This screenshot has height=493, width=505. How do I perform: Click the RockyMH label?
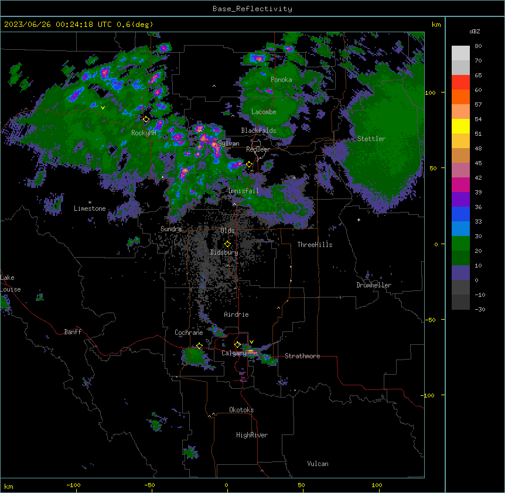[x=144, y=133]
